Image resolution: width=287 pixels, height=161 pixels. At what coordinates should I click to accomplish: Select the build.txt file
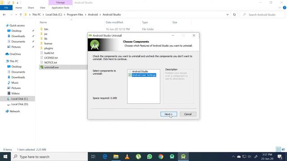tap(49, 53)
